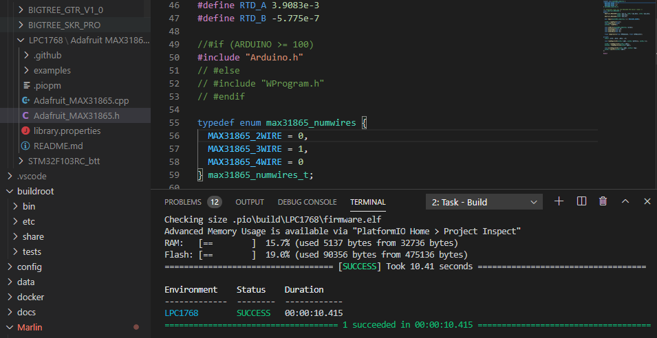Expand the STM32F103RC_btt folder
This screenshot has width=657, height=338.
click(x=63, y=161)
